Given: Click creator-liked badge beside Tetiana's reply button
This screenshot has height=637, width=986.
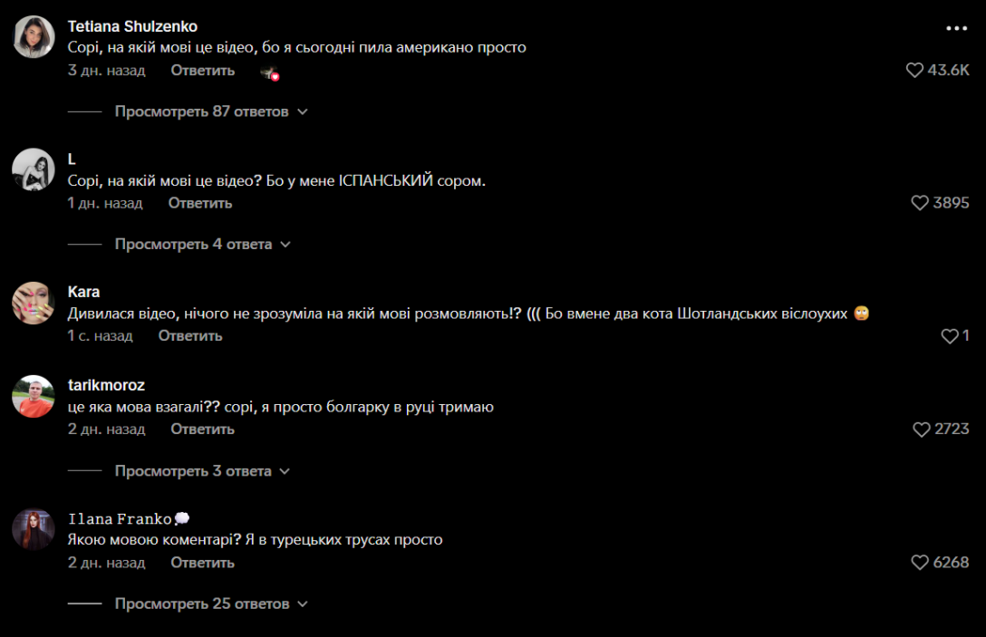Looking at the screenshot, I should click(x=270, y=73).
